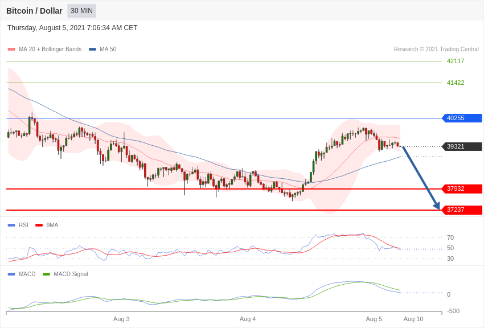Click the RSI 70 axis value
Viewport: 484px width, 328px height.
pyautogui.click(x=450, y=237)
